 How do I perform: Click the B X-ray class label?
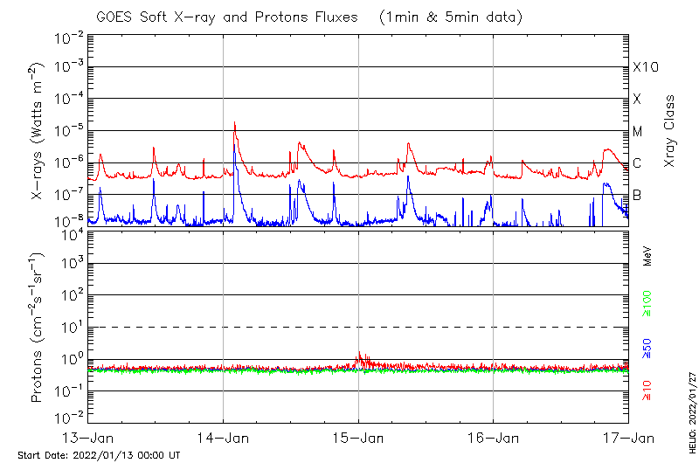(638, 196)
